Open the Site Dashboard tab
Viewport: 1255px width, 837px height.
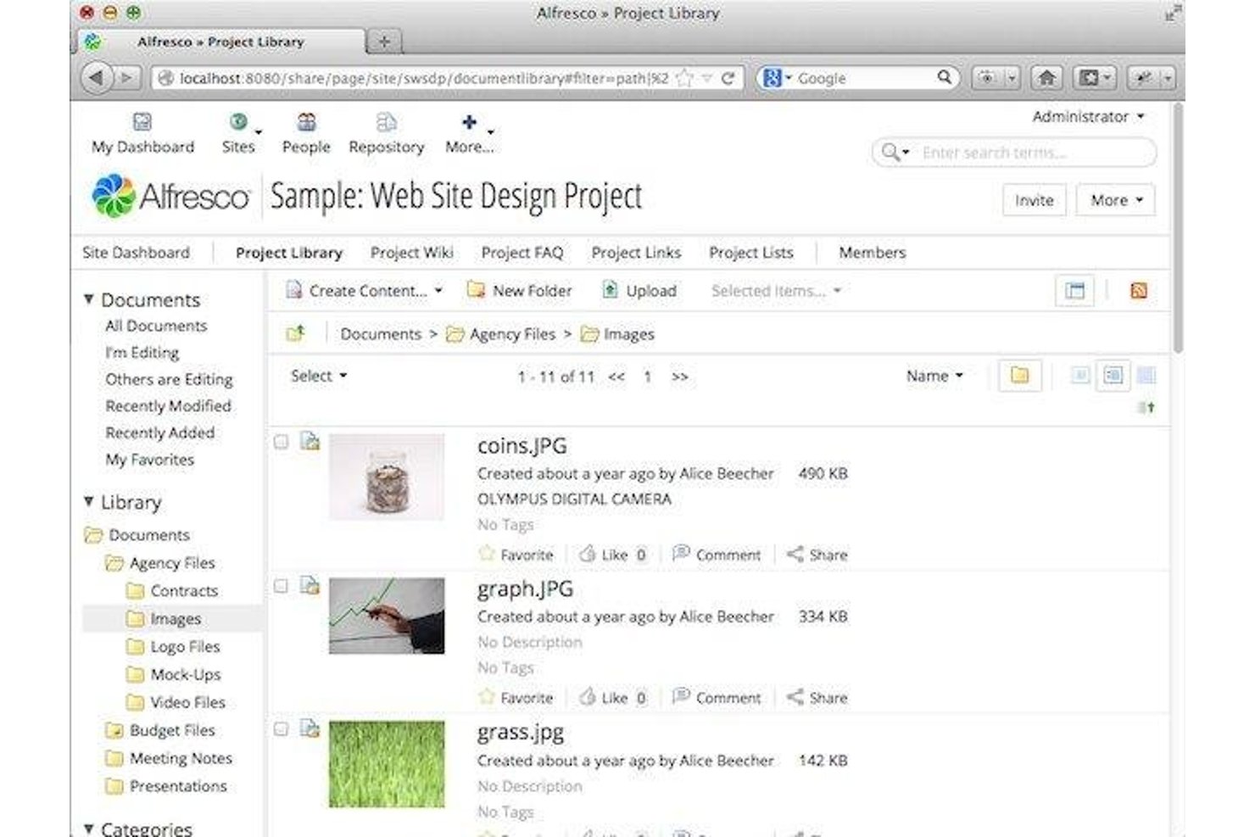point(136,253)
